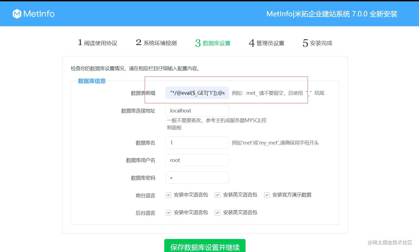Enable 安装中文语言包 for 前台语言
419x252 pixels.
coord(168,195)
